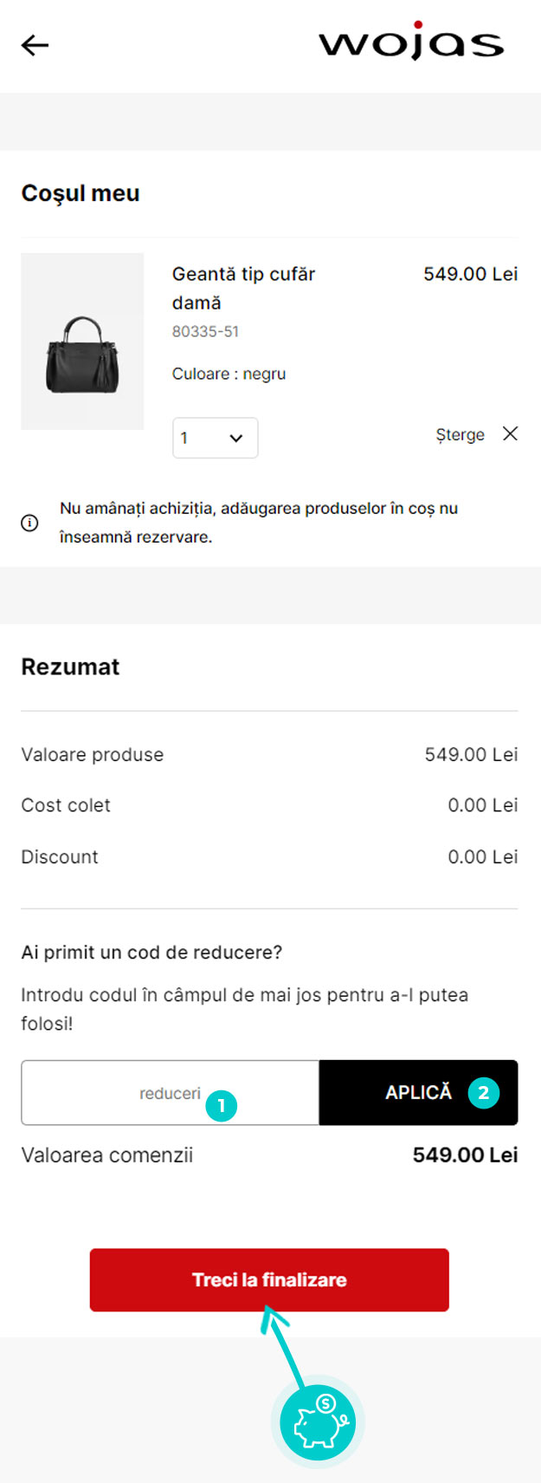Click the teal badge numbered 2
Screen dimensions: 541x1483
tap(483, 1093)
